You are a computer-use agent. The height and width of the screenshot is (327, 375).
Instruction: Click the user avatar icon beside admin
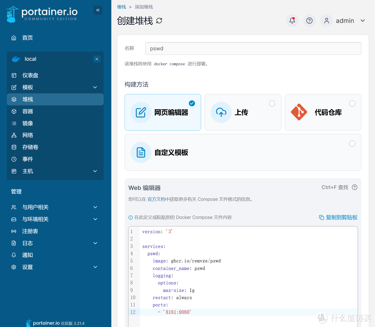click(326, 20)
